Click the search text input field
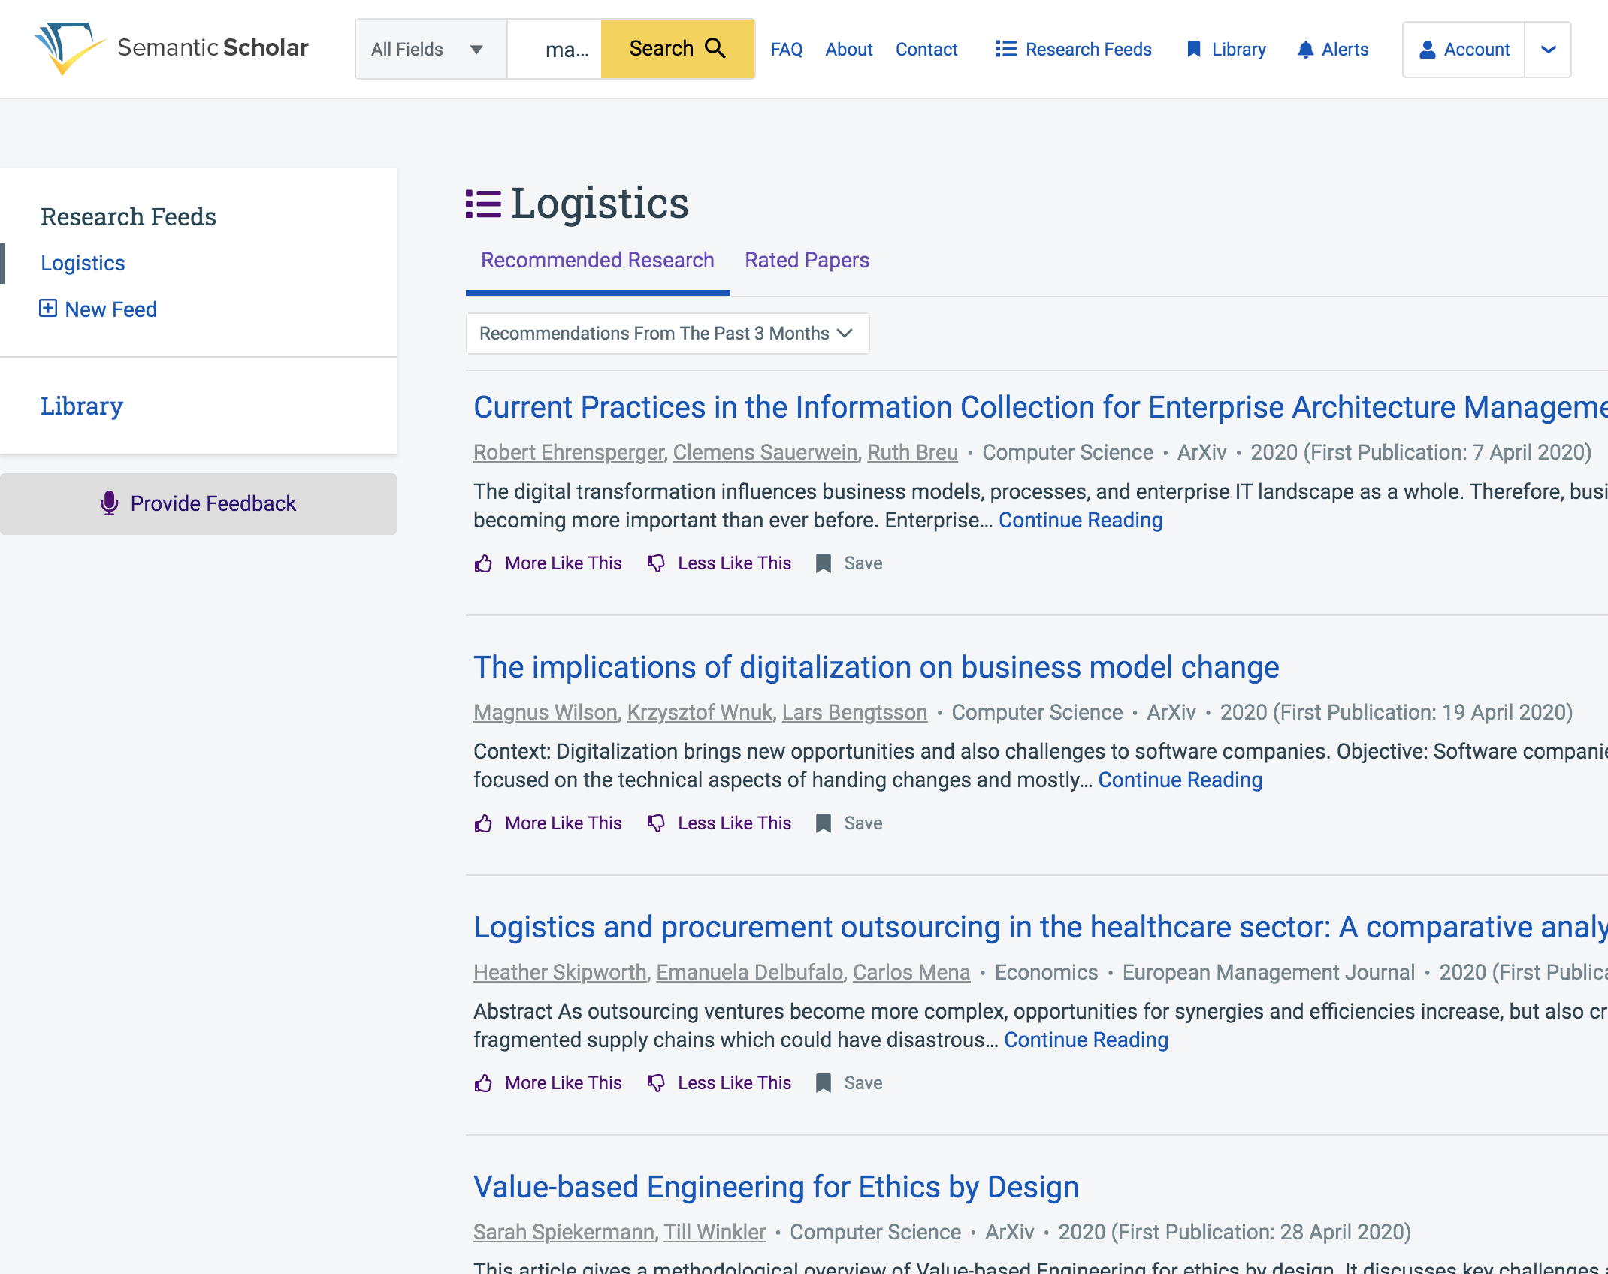This screenshot has width=1608, height=1274. pyautogui.click(x=556, y=50)
